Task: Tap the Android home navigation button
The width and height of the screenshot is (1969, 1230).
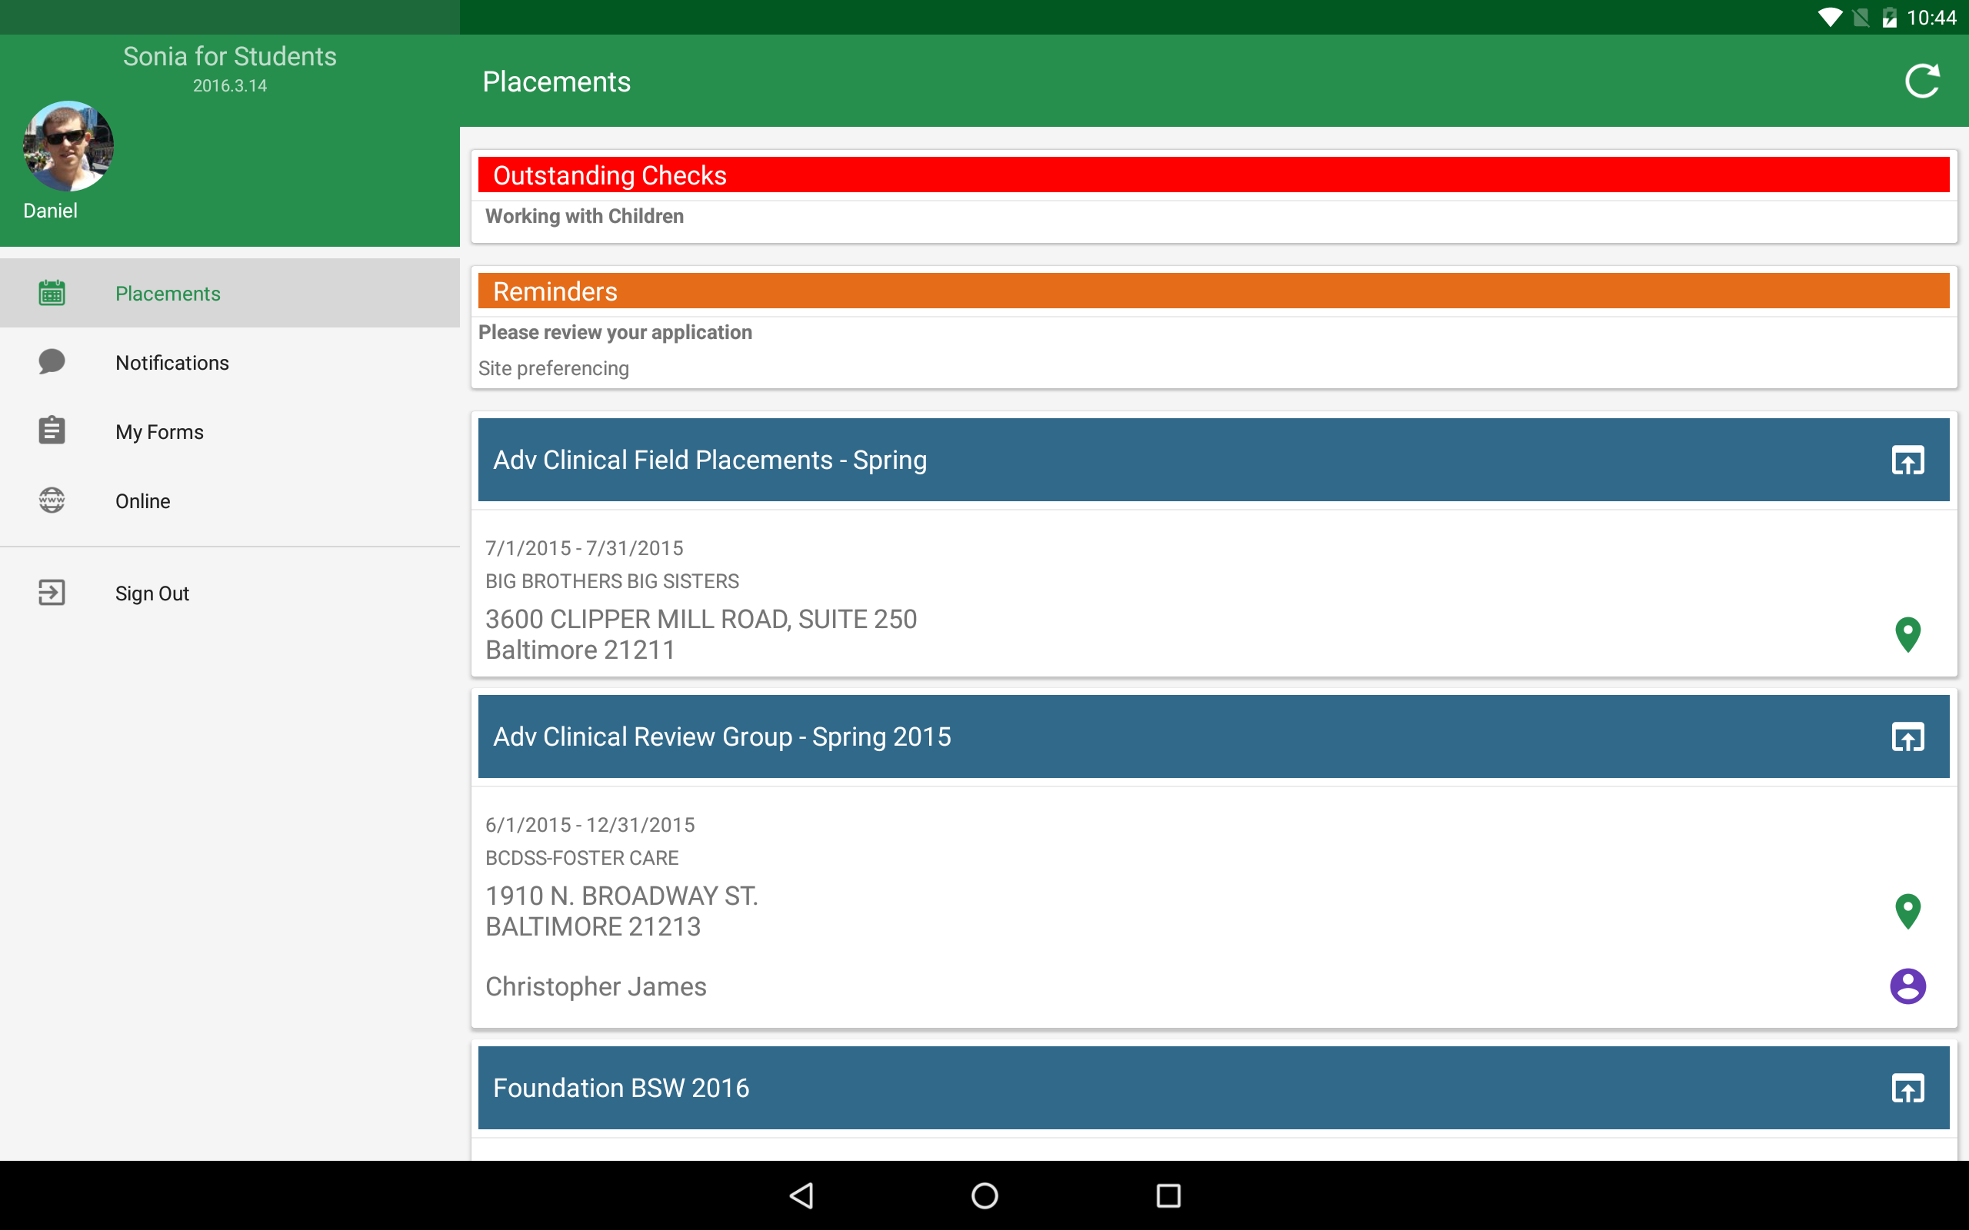Action: click(984, 1196)
